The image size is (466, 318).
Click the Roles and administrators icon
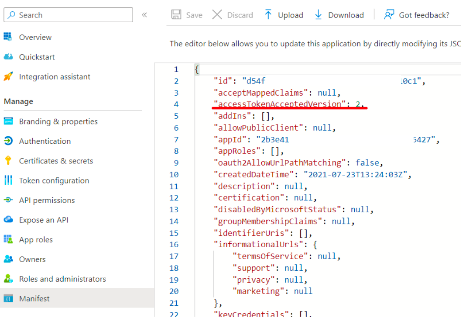pos(8,279)
